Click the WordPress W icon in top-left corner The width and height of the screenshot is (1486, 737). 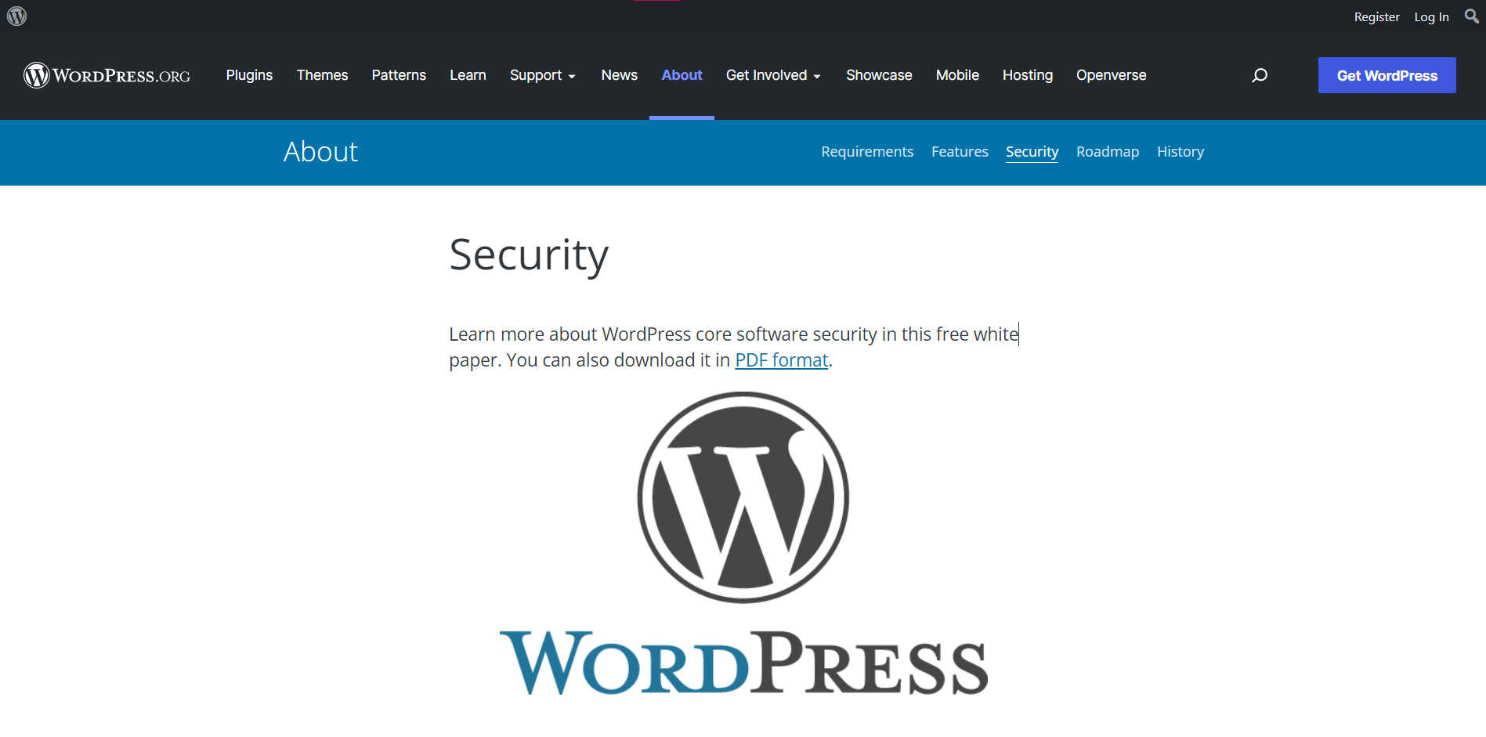16,15
